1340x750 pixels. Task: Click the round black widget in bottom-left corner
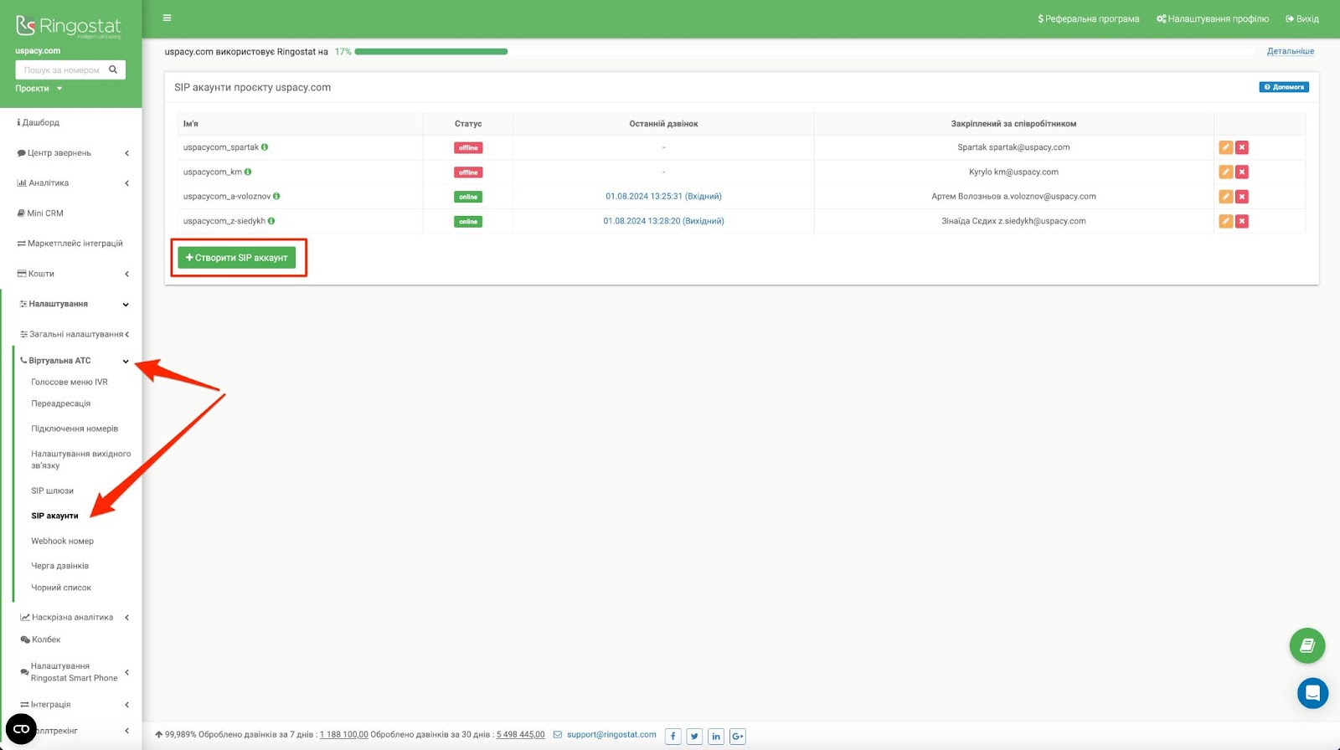[x=22, y=729]
